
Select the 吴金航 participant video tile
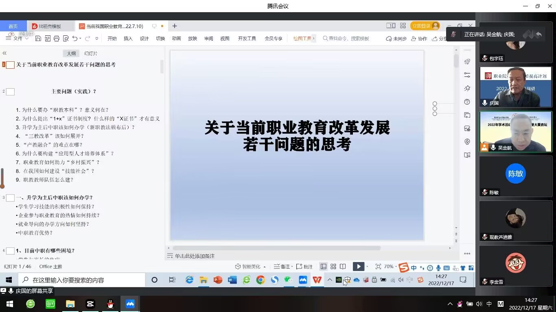point(516,132)
